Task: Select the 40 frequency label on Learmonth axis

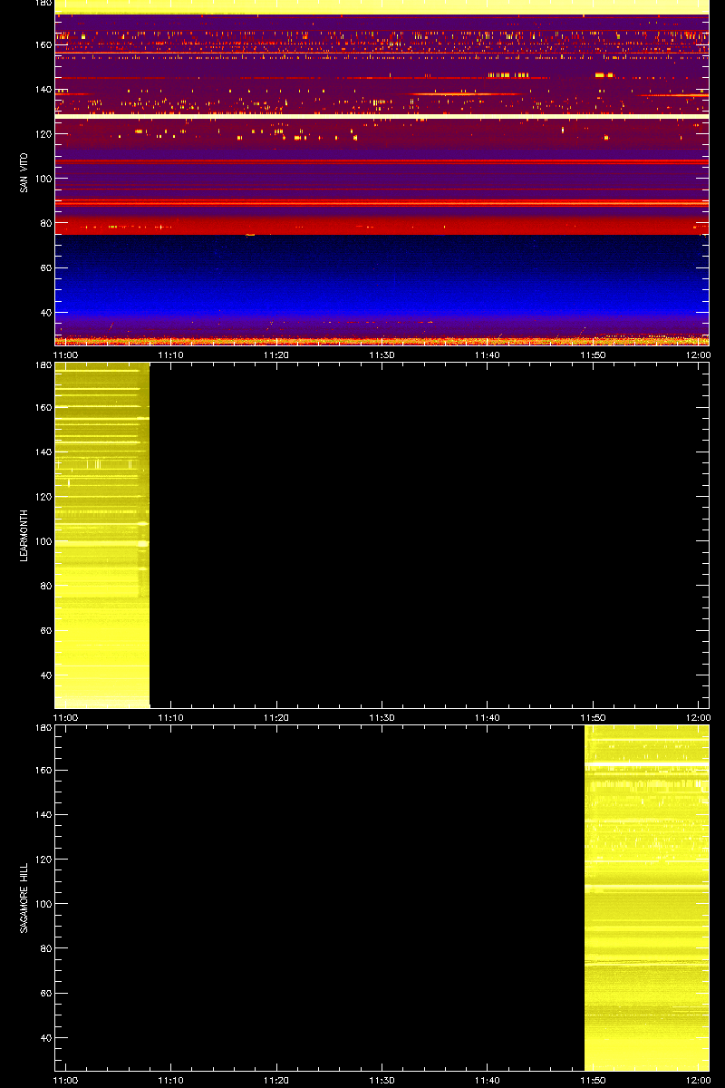Action: [45, 675]
